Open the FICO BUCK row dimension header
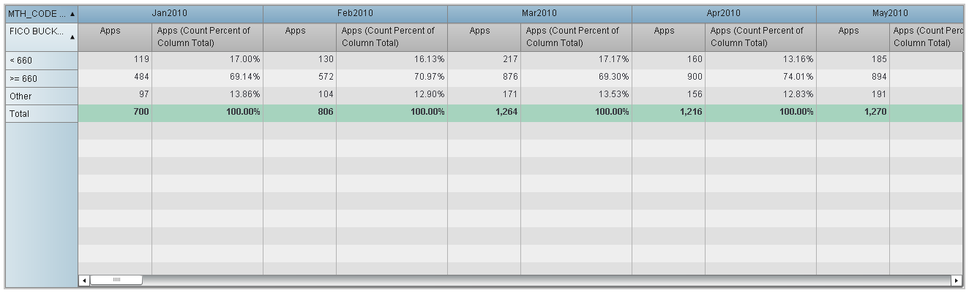The width and height of the screenshot is (969, 293). (35, 33)
